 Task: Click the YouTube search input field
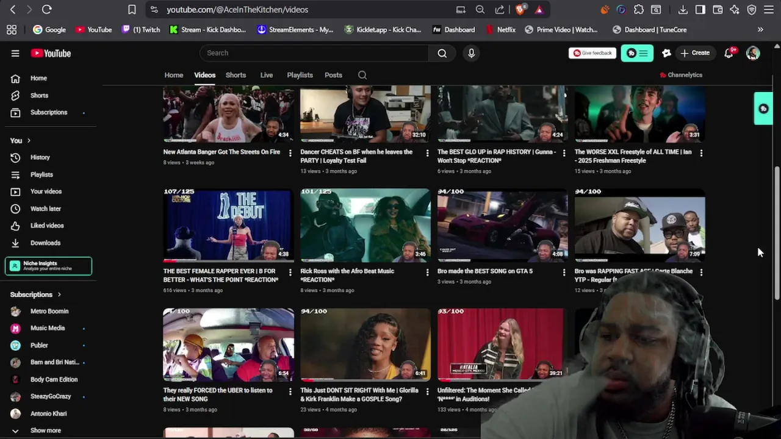(x=314, y=53)
